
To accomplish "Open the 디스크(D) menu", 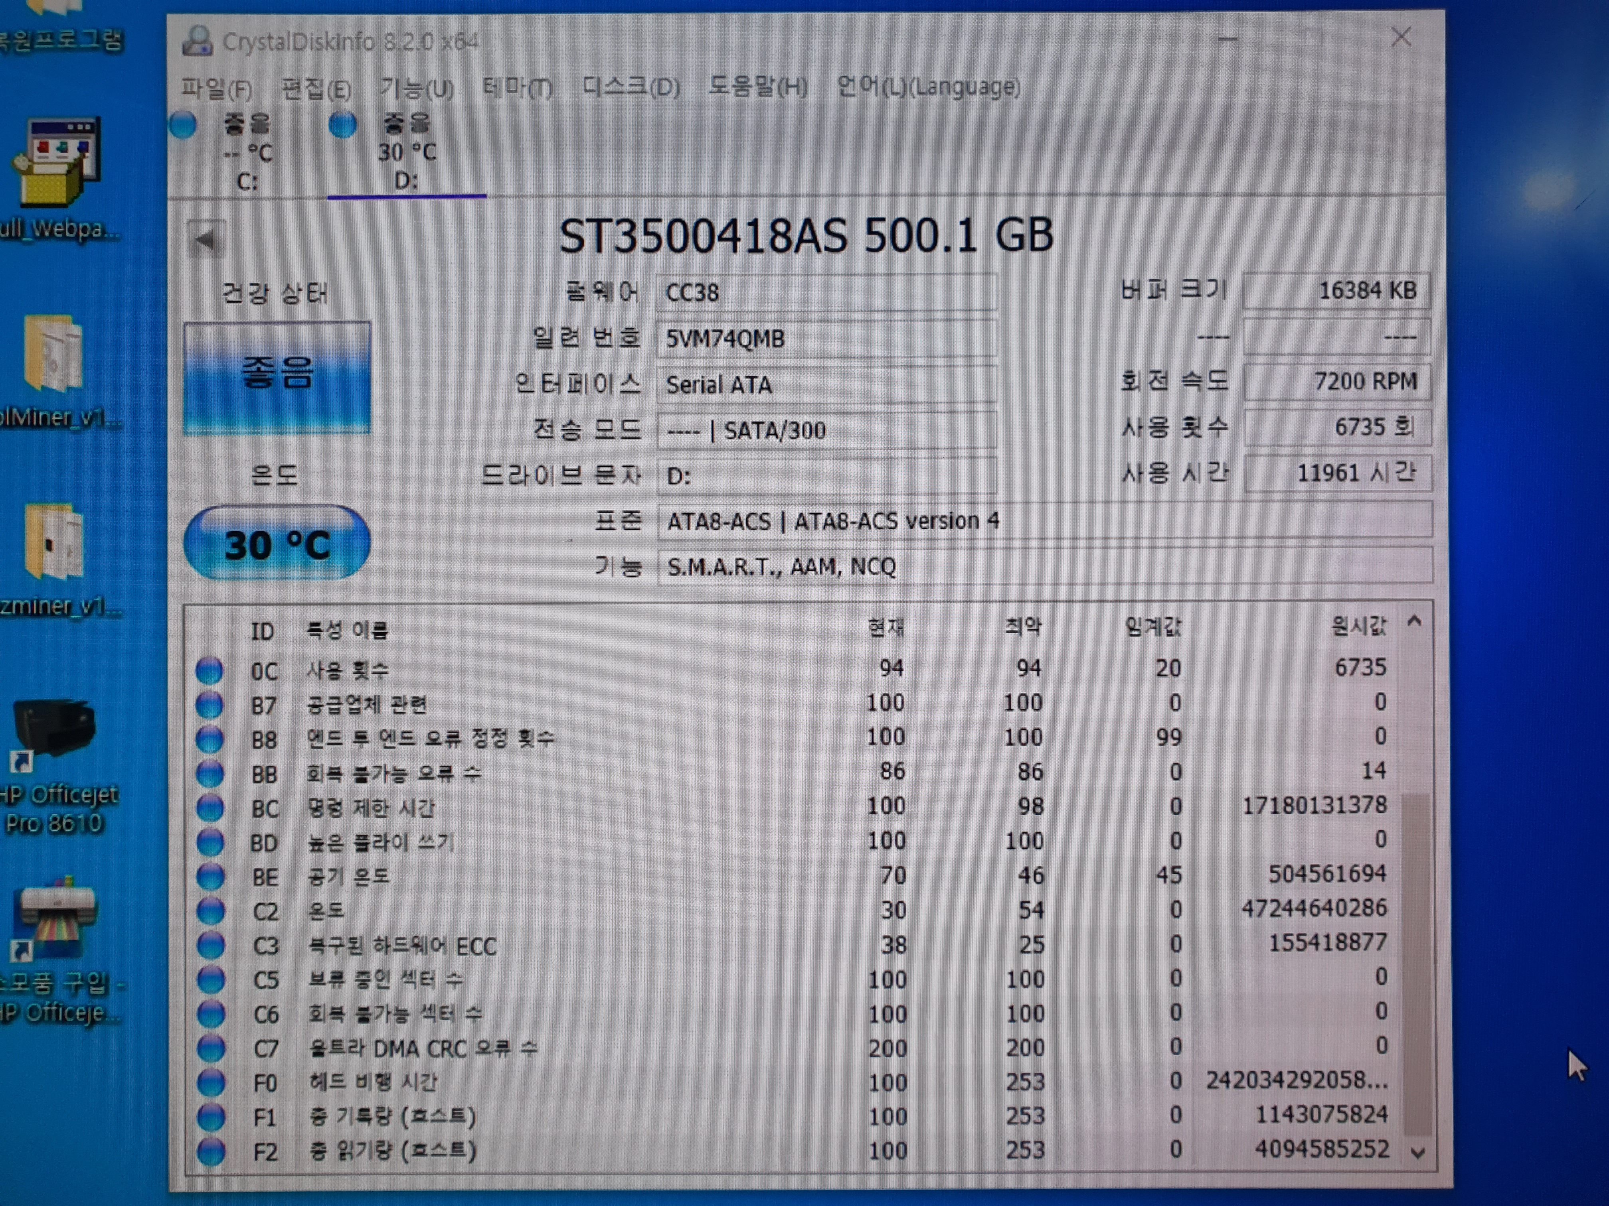I will 631,87.
